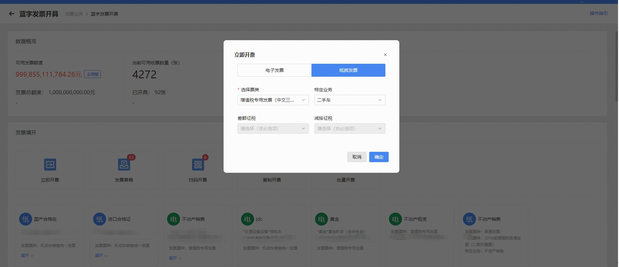The width and height of the screenshot is (619, 267).
Task: Click the blue 纸 icon for 国产合格在
Action: (x=26, y=219)
